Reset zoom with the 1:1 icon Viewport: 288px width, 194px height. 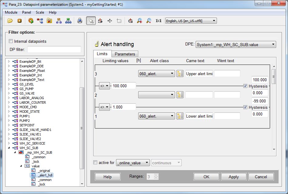158,21
